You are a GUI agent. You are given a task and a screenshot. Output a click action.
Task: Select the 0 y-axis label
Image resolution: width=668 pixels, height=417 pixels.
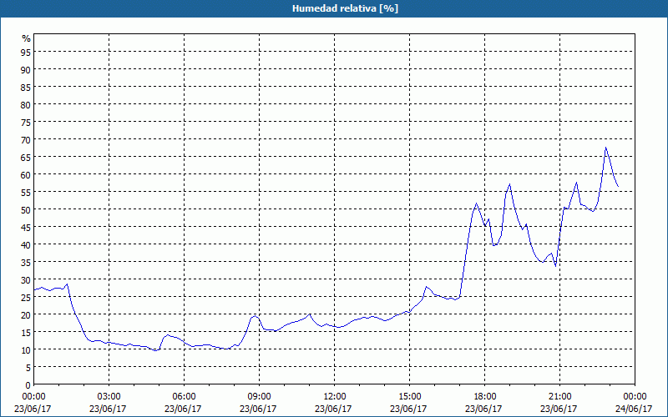coord(28,385)
